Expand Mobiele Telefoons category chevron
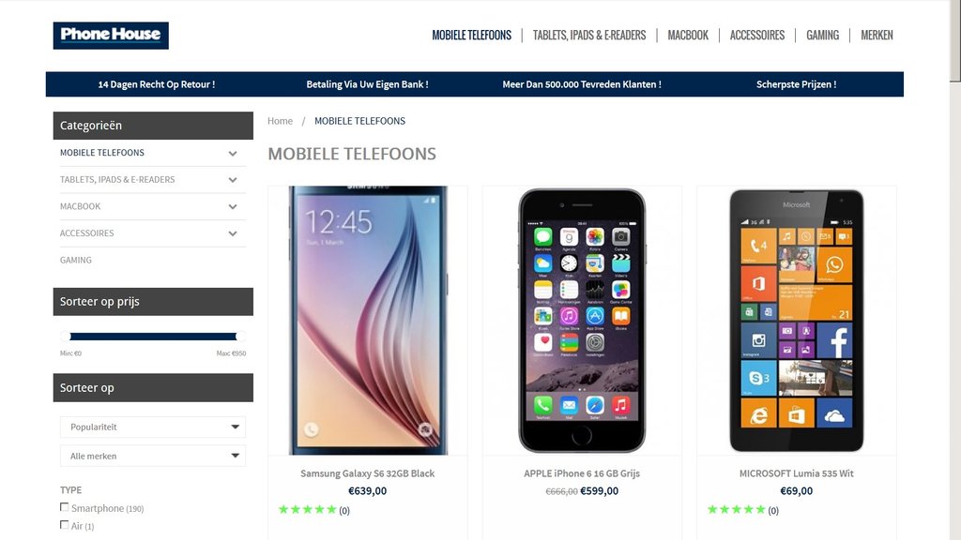 233,153
